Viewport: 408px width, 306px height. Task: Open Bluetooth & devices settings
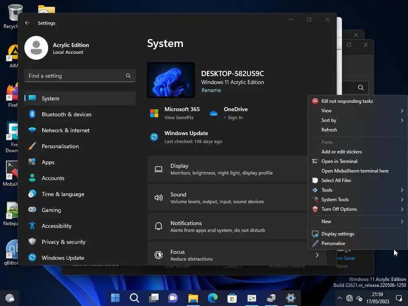(x=80, y=114)
